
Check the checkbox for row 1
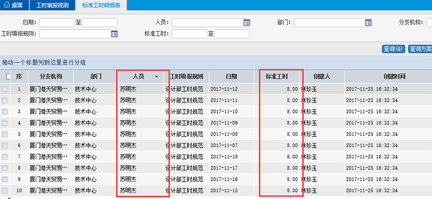click(5, 89)
